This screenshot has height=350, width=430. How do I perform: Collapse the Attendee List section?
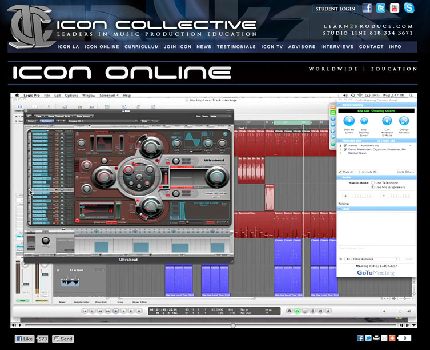tap(339, 140)
